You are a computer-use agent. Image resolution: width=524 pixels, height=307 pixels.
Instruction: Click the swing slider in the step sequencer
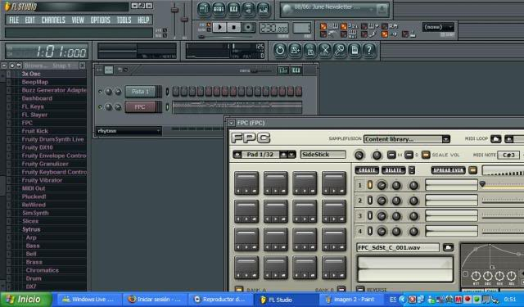tap(261, 71)
